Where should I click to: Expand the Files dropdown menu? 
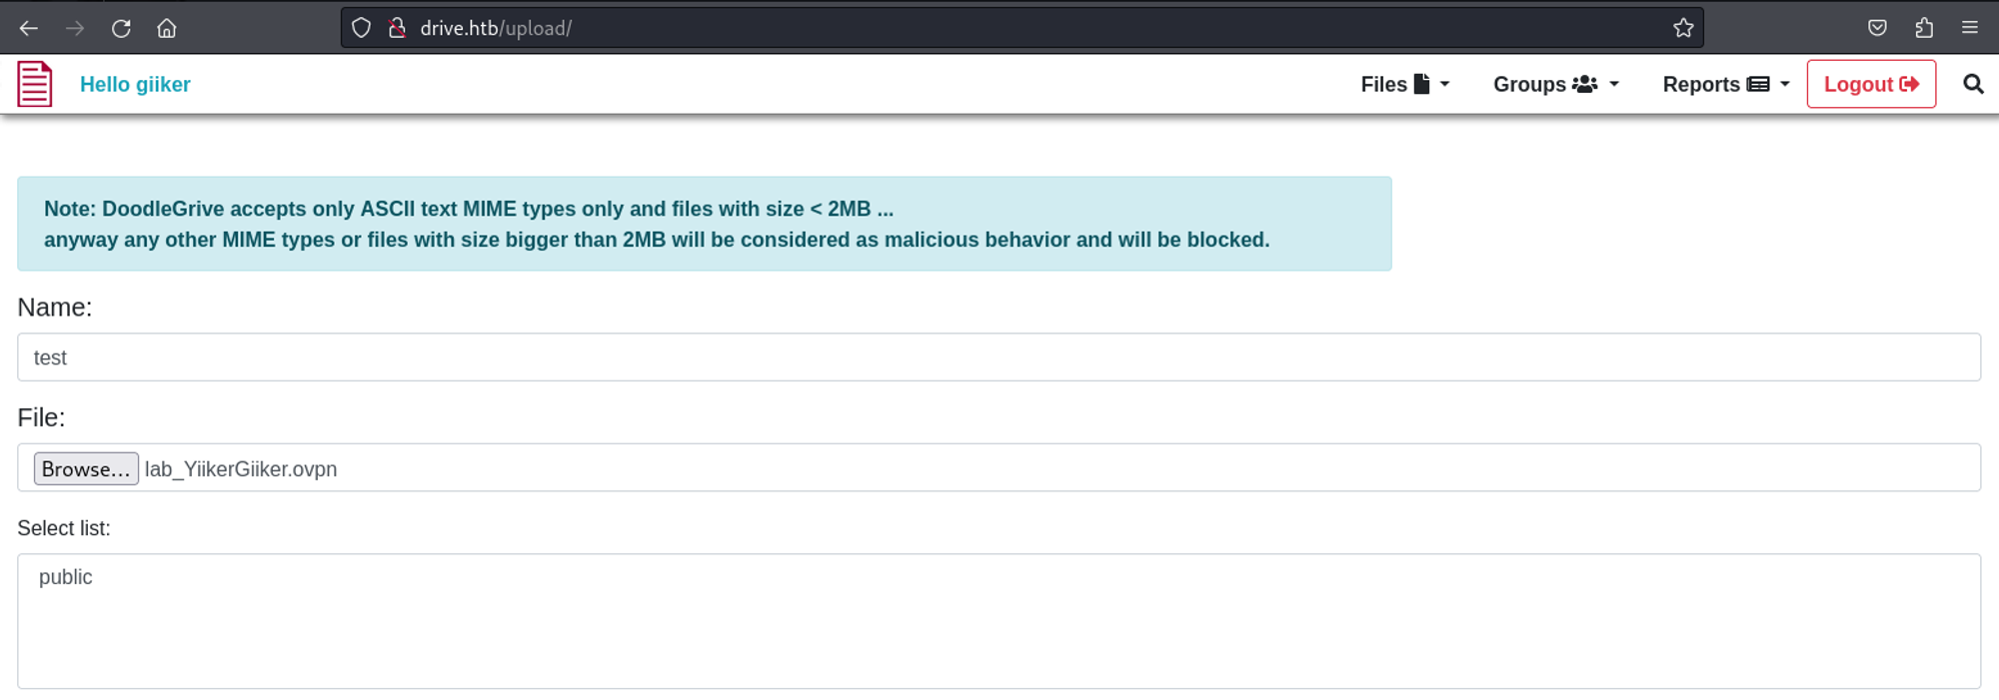coord(1404,85)
